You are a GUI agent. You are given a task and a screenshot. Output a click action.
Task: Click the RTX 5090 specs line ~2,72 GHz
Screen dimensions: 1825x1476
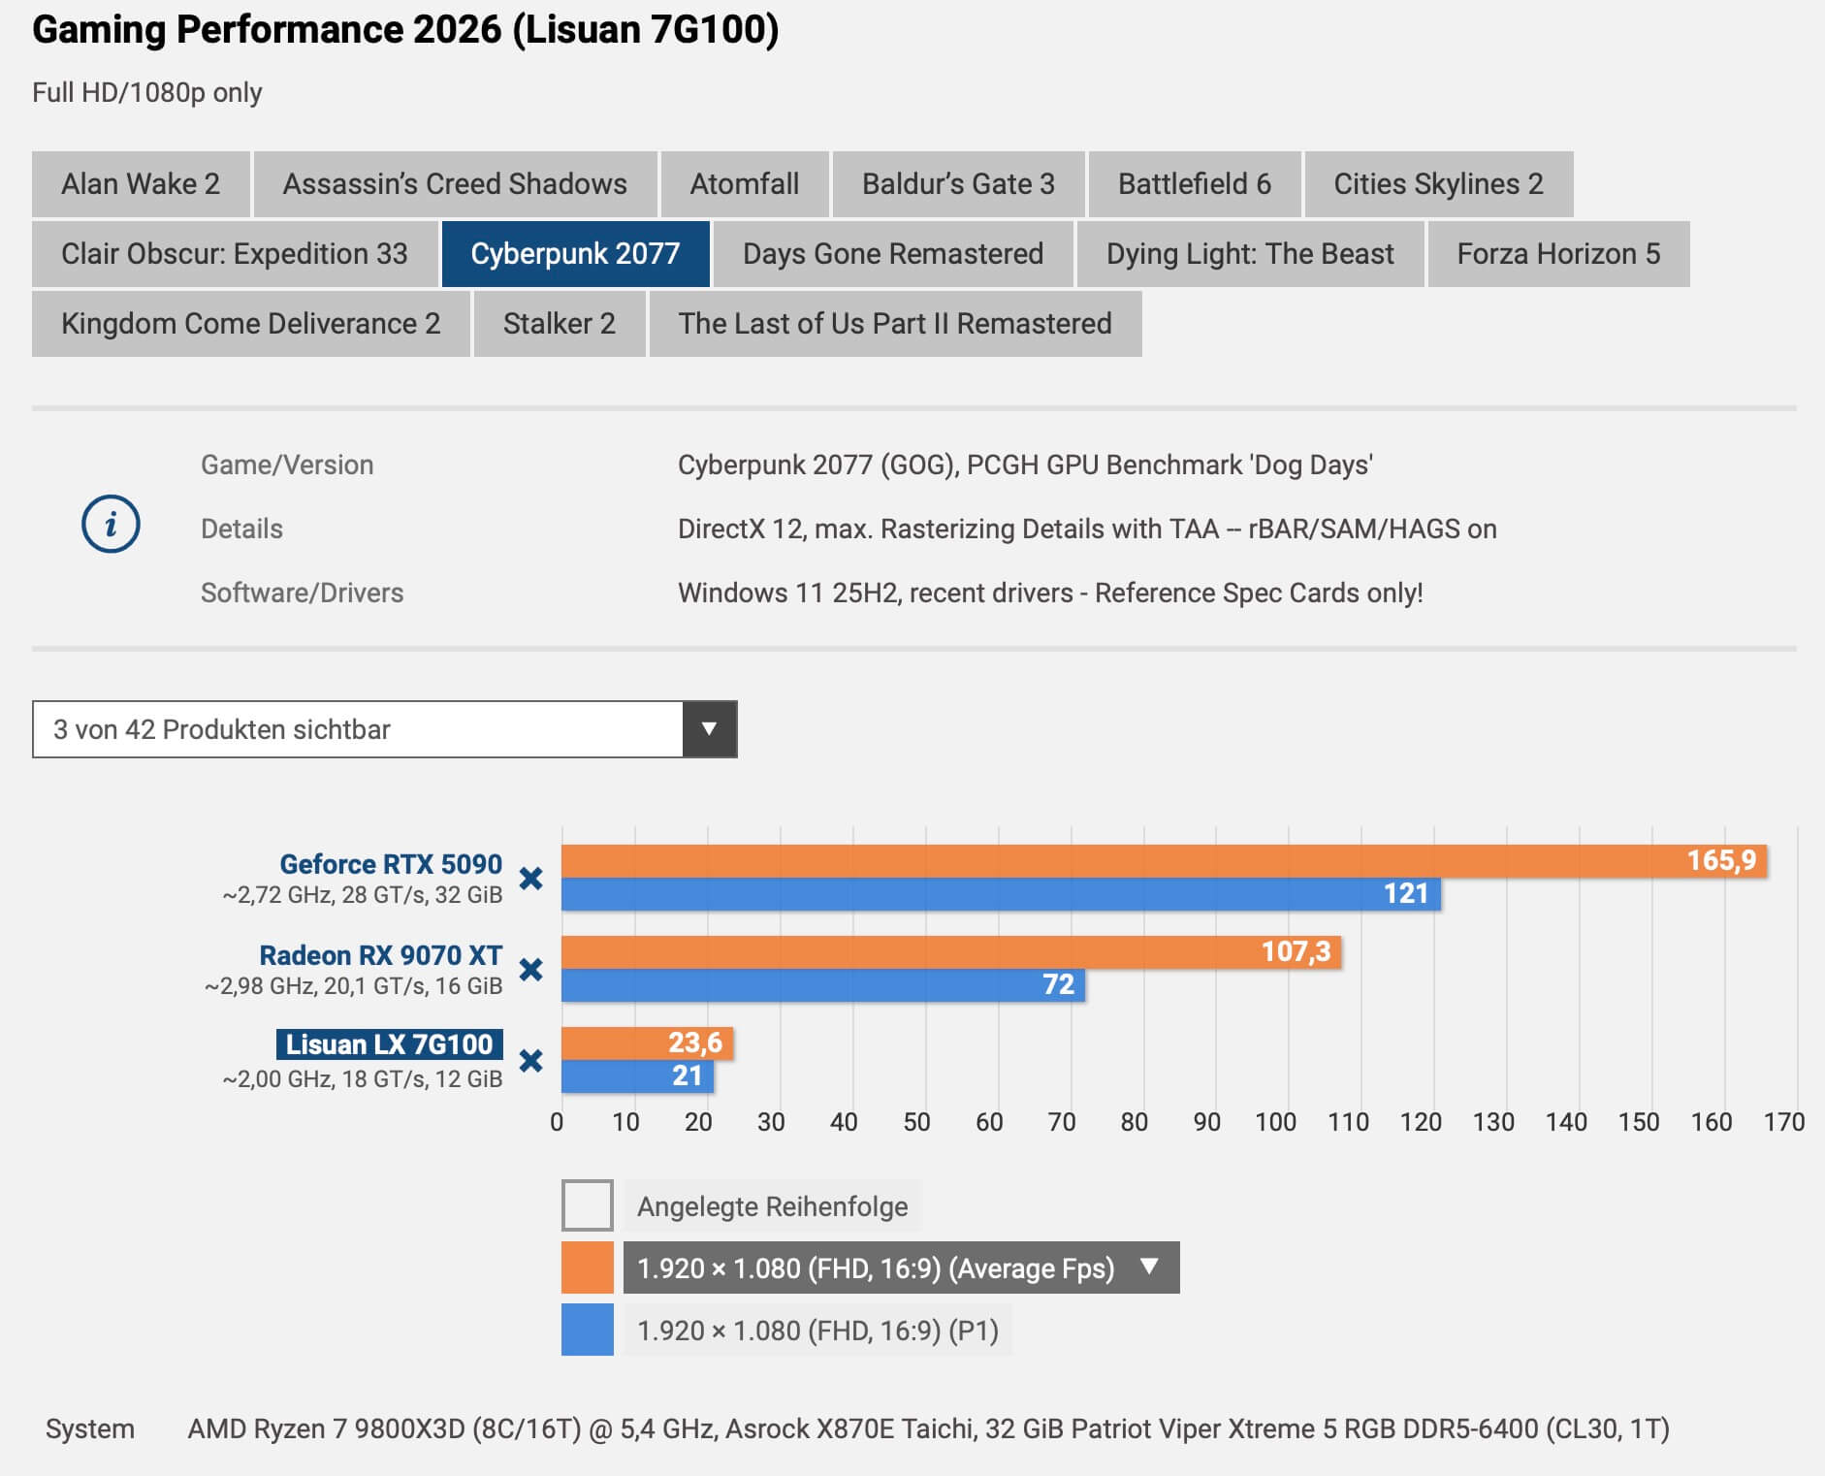click(x=363, y=895)
